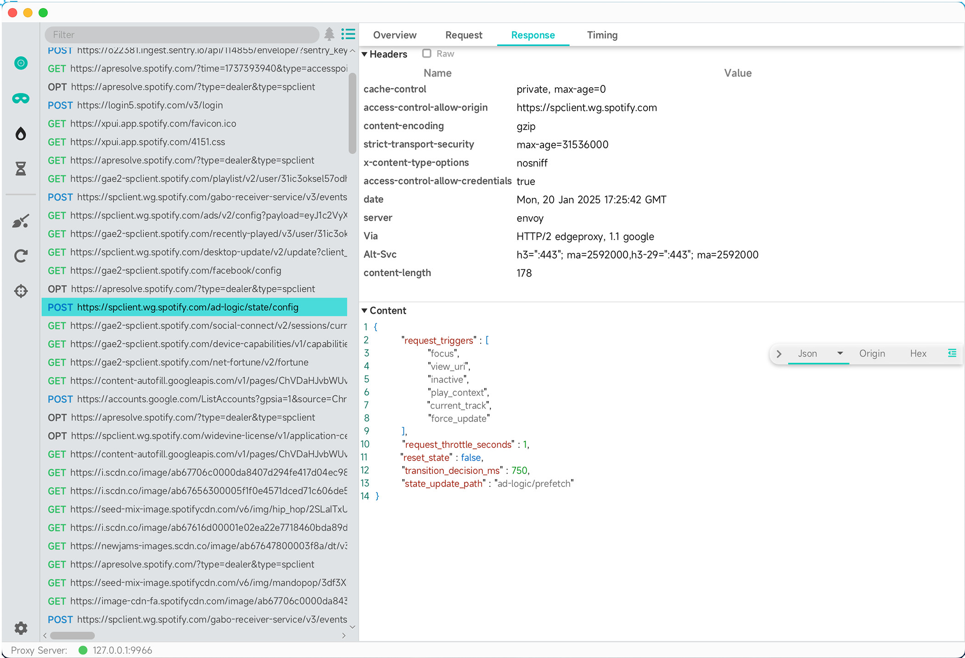Click the circular refresh arrow icon

click(x=21, y=256)
